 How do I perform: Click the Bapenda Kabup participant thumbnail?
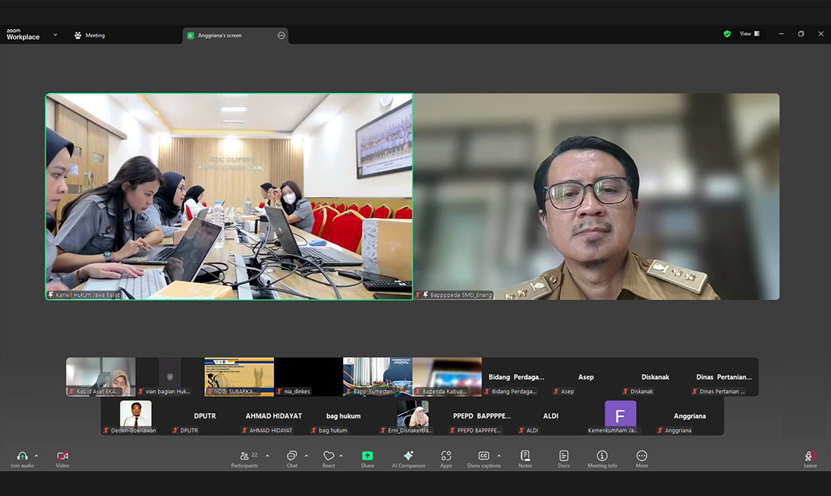[x=447, y=377]
